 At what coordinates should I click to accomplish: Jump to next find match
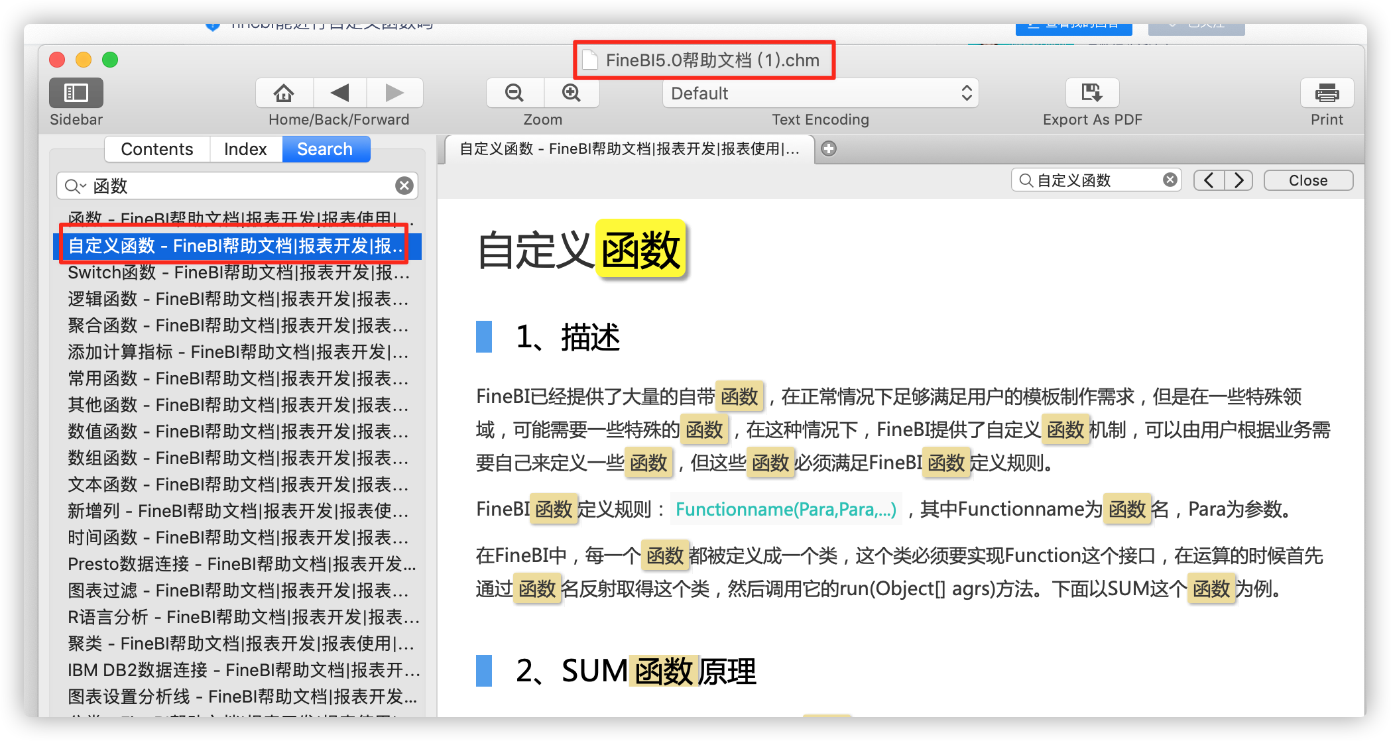(x=1238, y=180)
